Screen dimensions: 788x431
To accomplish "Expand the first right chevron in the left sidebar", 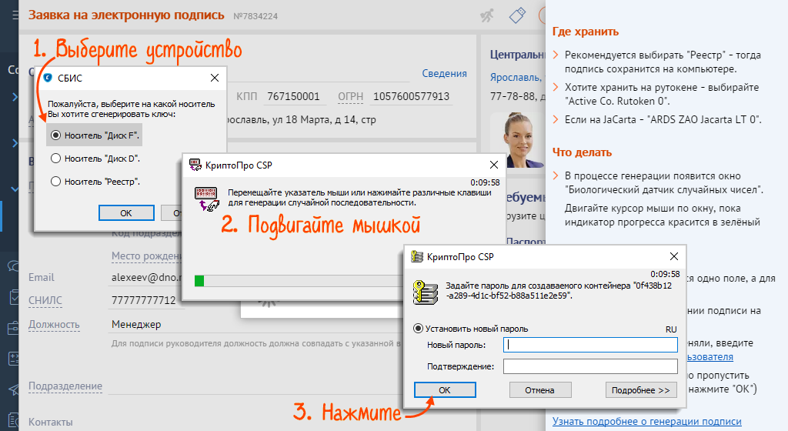I will 15,97.
